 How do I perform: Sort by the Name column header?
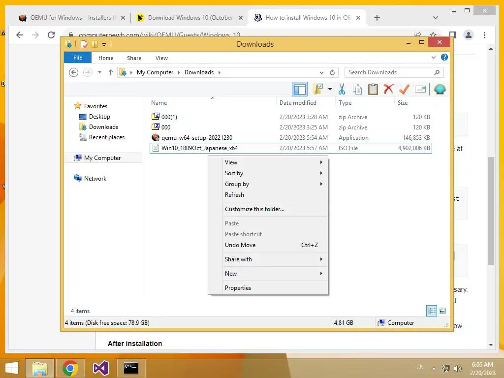point(212,103)
